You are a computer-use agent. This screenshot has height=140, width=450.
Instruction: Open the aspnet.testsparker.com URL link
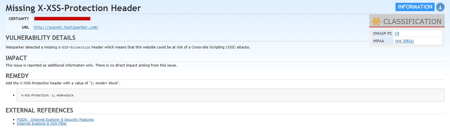point(66,27)
